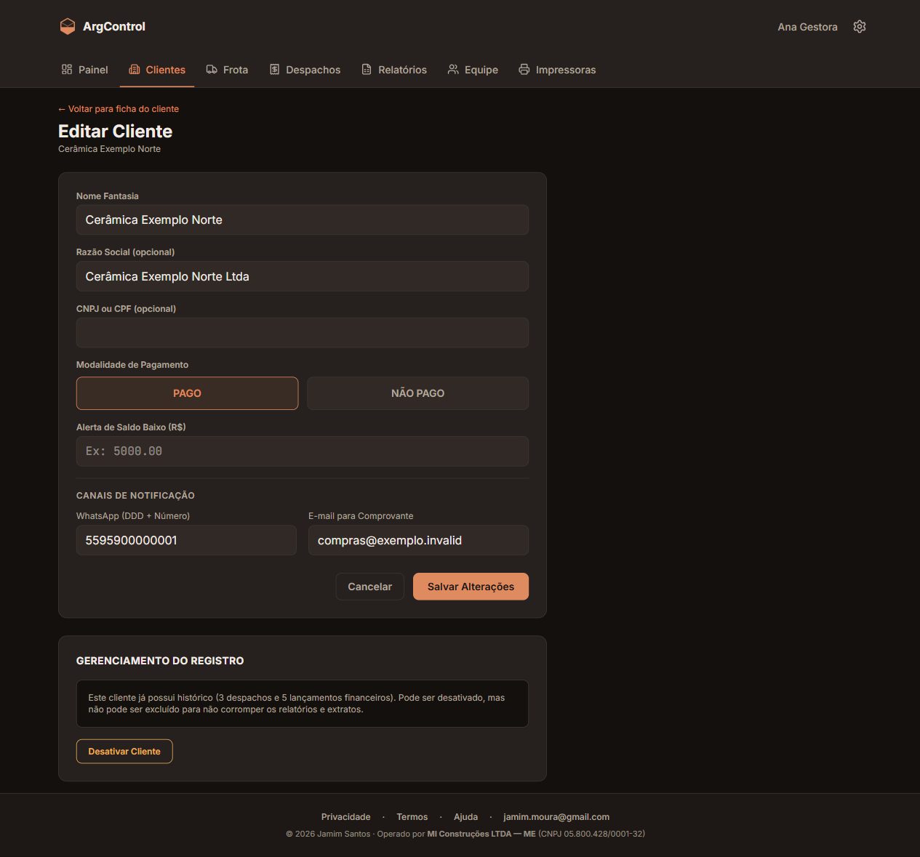This screenshot has height=857, width=920.
Task: Open the Impressoras tab
Action: [557, 70]
